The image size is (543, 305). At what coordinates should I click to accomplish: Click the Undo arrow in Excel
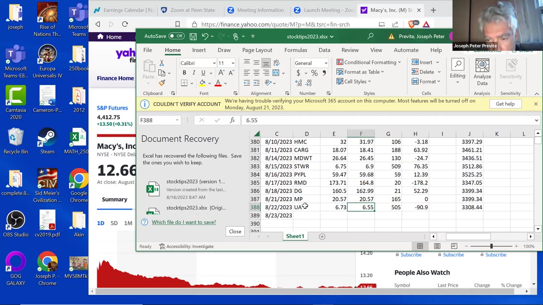coord(205,36)
